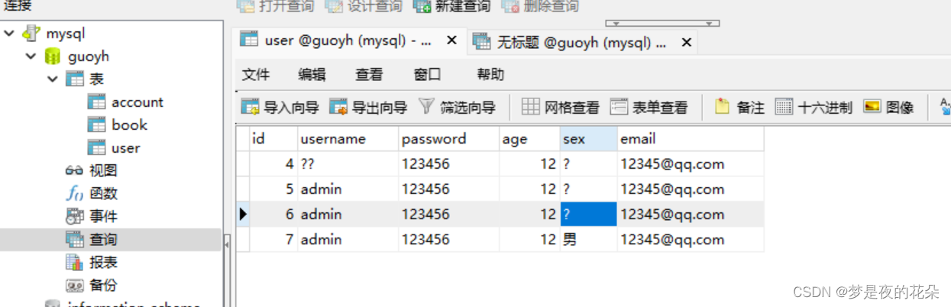The width and height of the screenshot is (951, 307).
Task: Open the 查看 menu
Action: [x=369, y=75]
